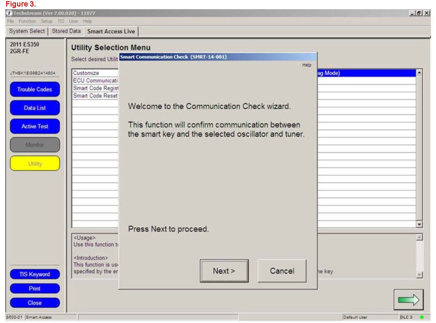Open Help in the Smart Communication dialog

pos(306,65)
